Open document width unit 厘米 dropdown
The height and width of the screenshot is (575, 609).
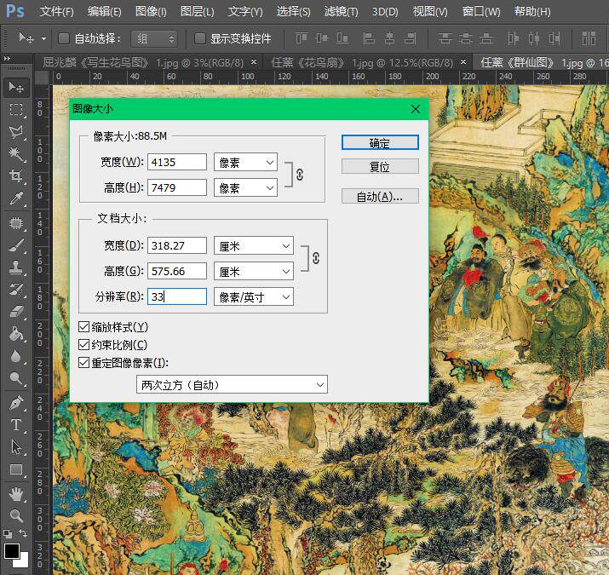click(254, 246)
